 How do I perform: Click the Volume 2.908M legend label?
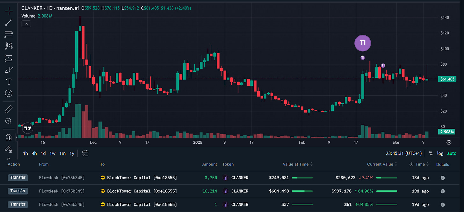[37, 16]
